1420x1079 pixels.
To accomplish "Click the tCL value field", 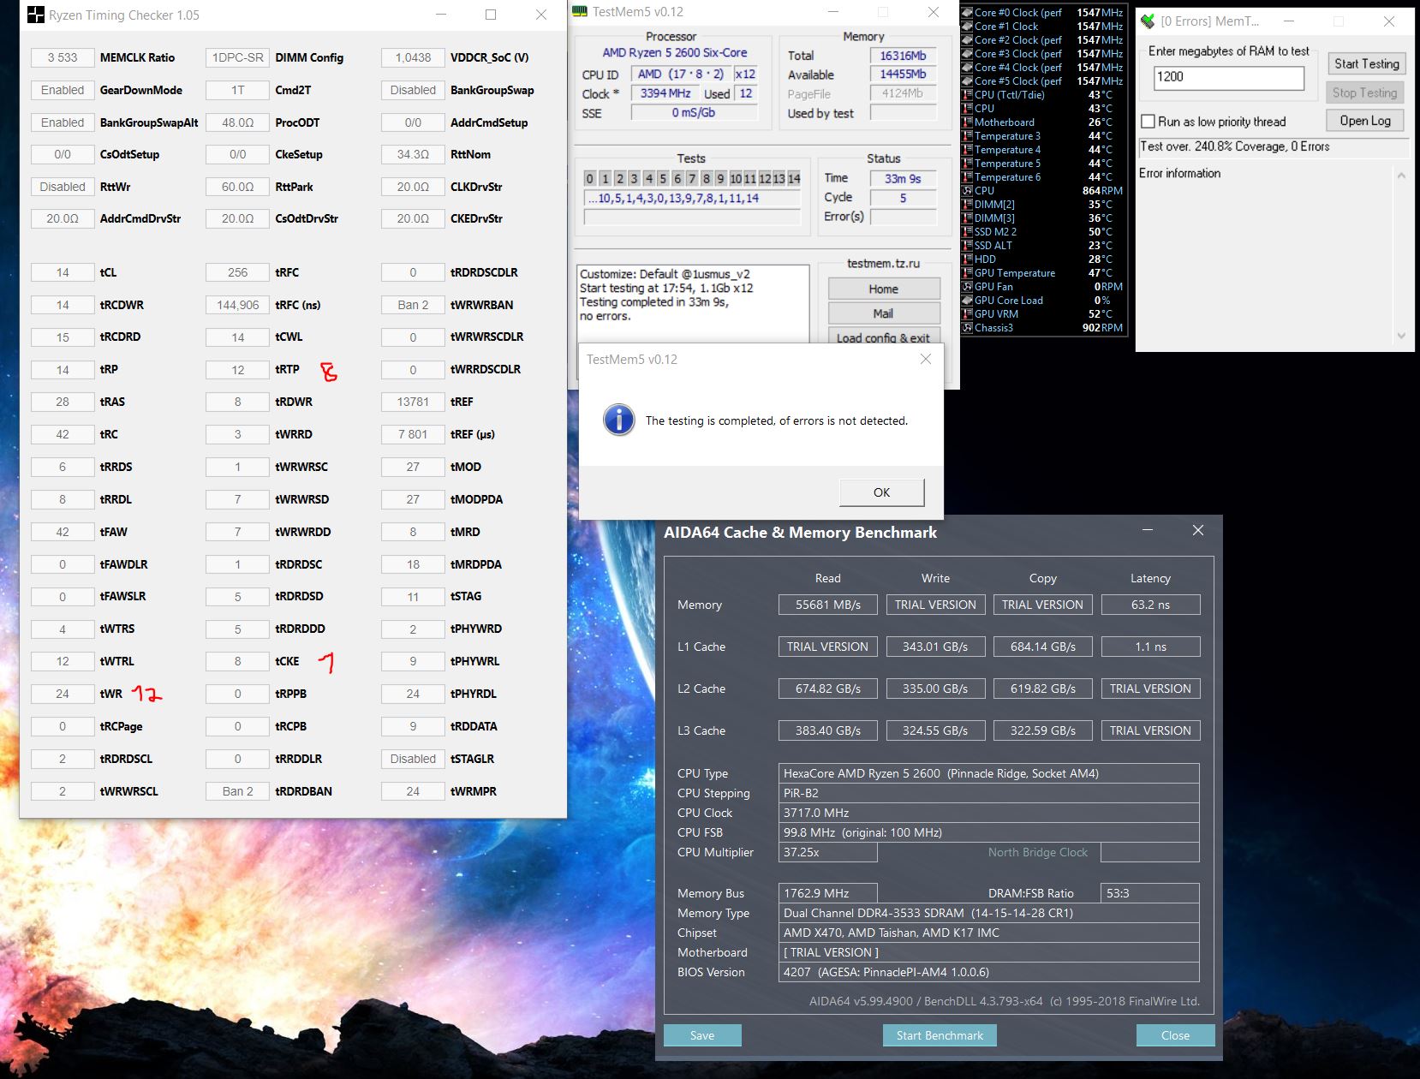I will [63, 272].
